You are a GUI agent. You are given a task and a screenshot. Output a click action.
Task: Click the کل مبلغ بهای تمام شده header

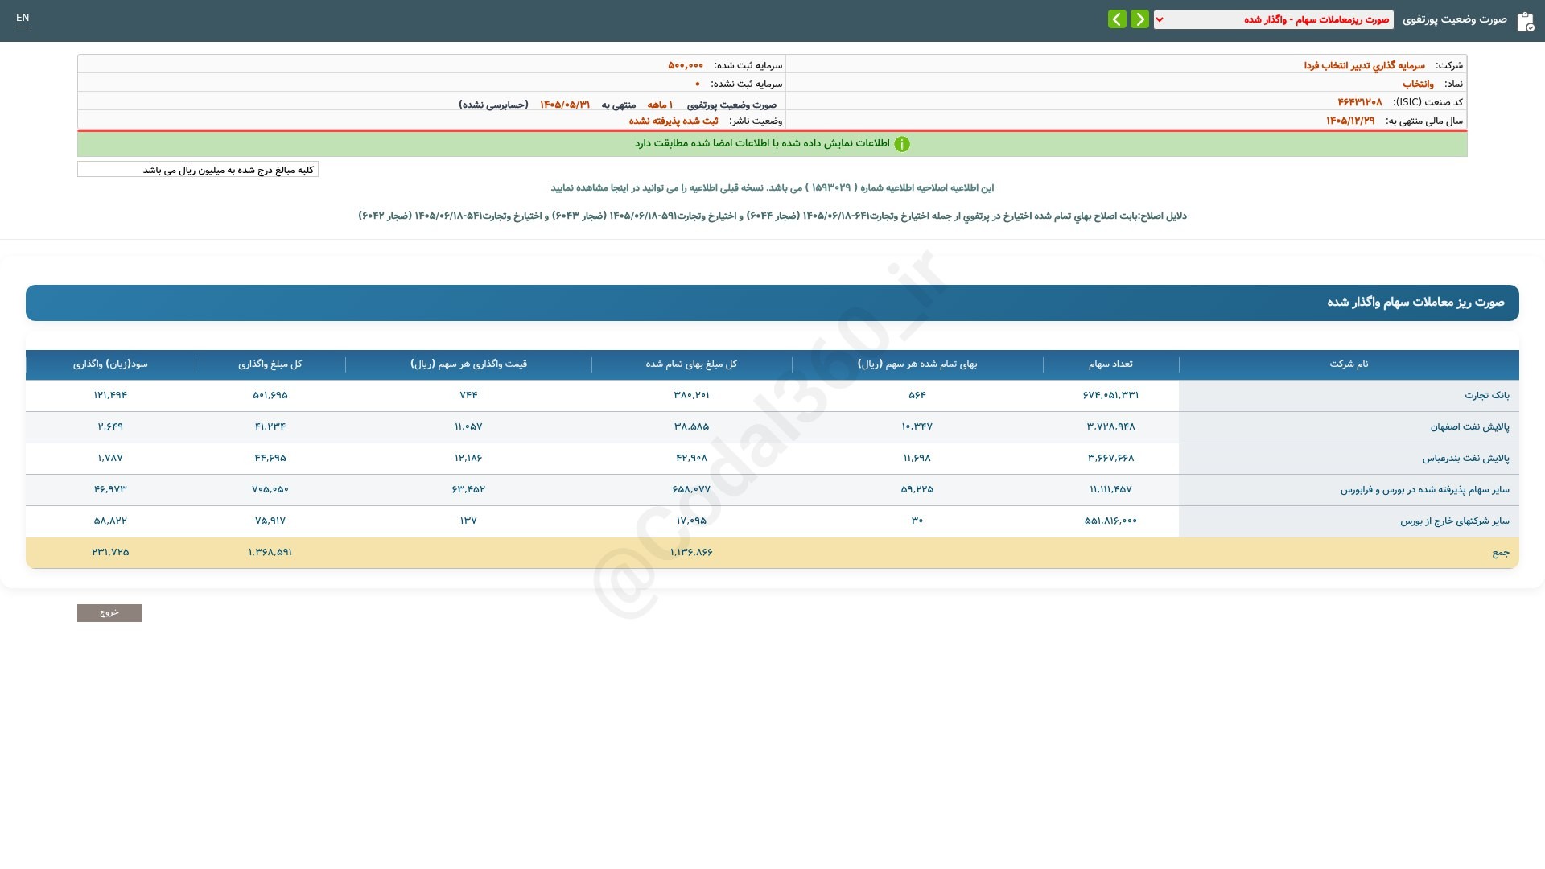coord(691,364)
